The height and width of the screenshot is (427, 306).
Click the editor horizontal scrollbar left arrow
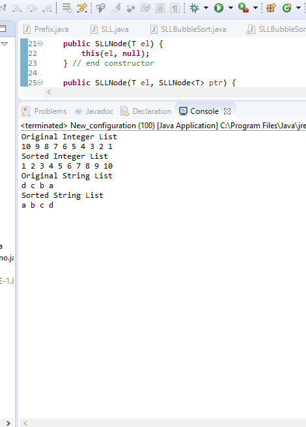(x=49, y=92)
